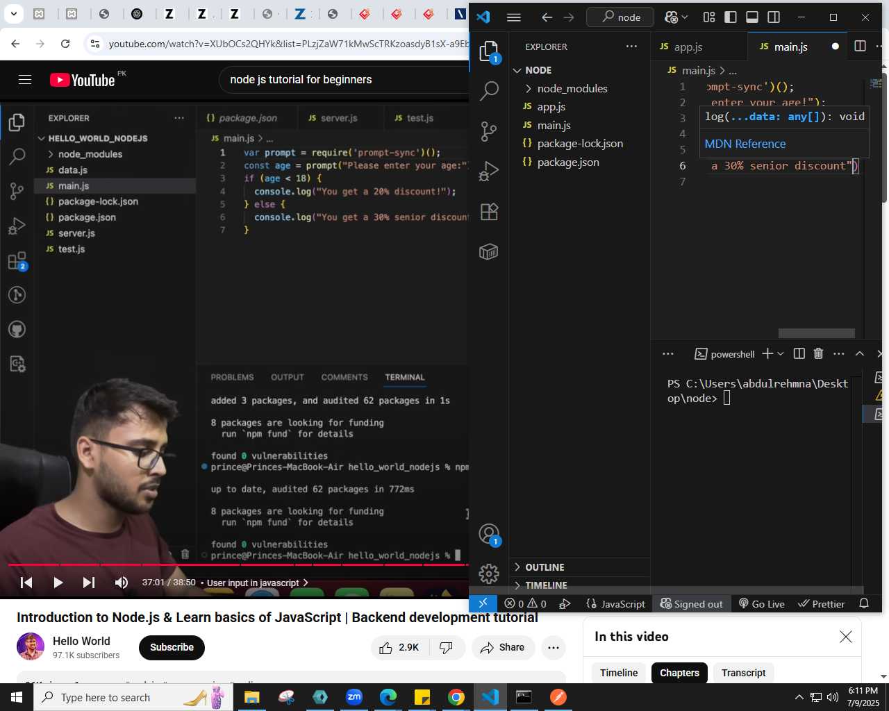The image size is (889, 711).
Task: Subscribe to the Hello World channel
Action: [172, 647]
